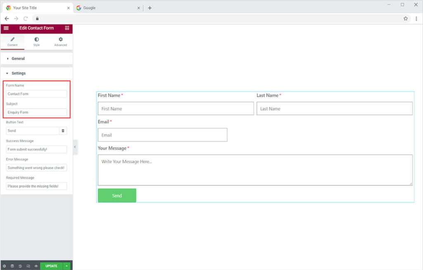The width and height of the screenshot is (423, 270).
Task: Collapse the editor panel with side handle
Action: [75, 147]
